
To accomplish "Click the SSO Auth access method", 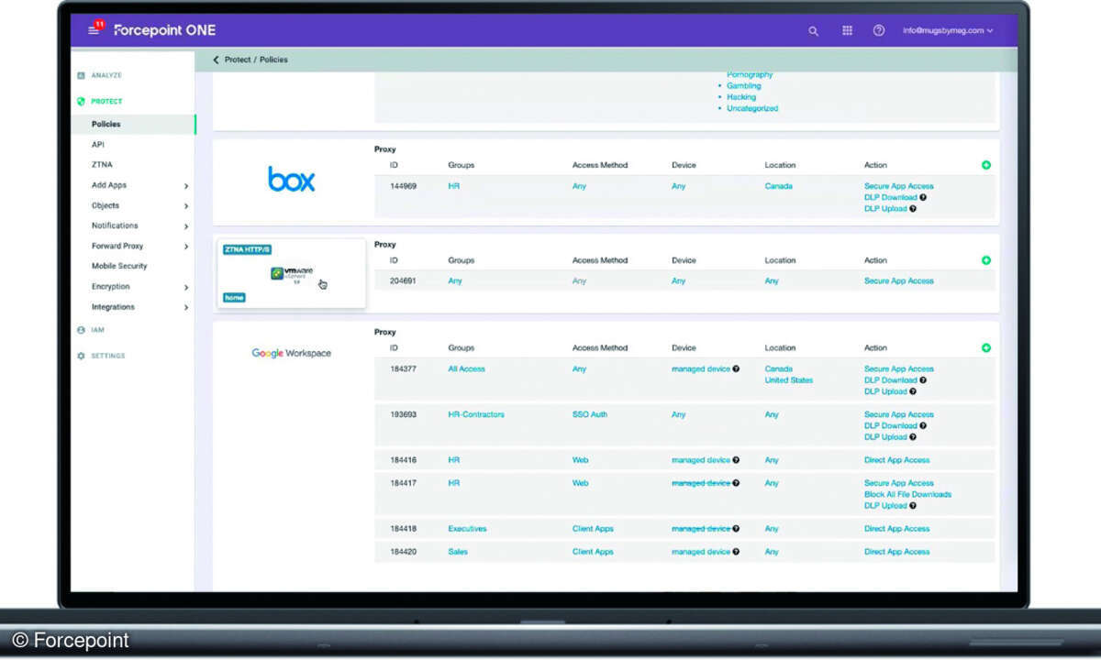I will [x=589, y=414].
